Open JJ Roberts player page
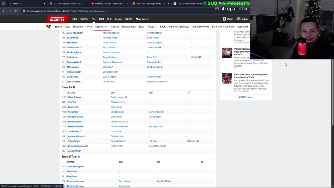 [191, 141]
